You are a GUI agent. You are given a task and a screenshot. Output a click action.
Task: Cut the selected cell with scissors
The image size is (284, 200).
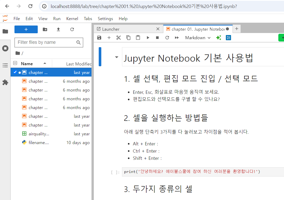[x=119, y=38]
